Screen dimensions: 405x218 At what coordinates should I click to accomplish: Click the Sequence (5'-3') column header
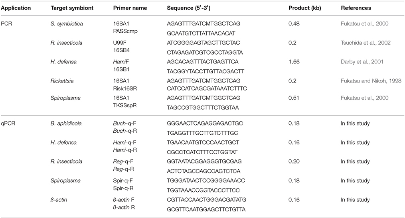[x=189, y=8]
